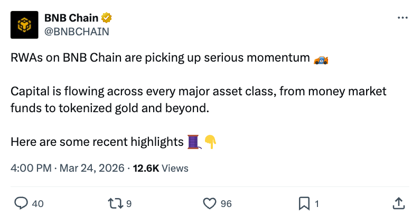Click the reply count of 40
Screen dimensions: 412x217
pyautogui.click(x=38, y=203)
